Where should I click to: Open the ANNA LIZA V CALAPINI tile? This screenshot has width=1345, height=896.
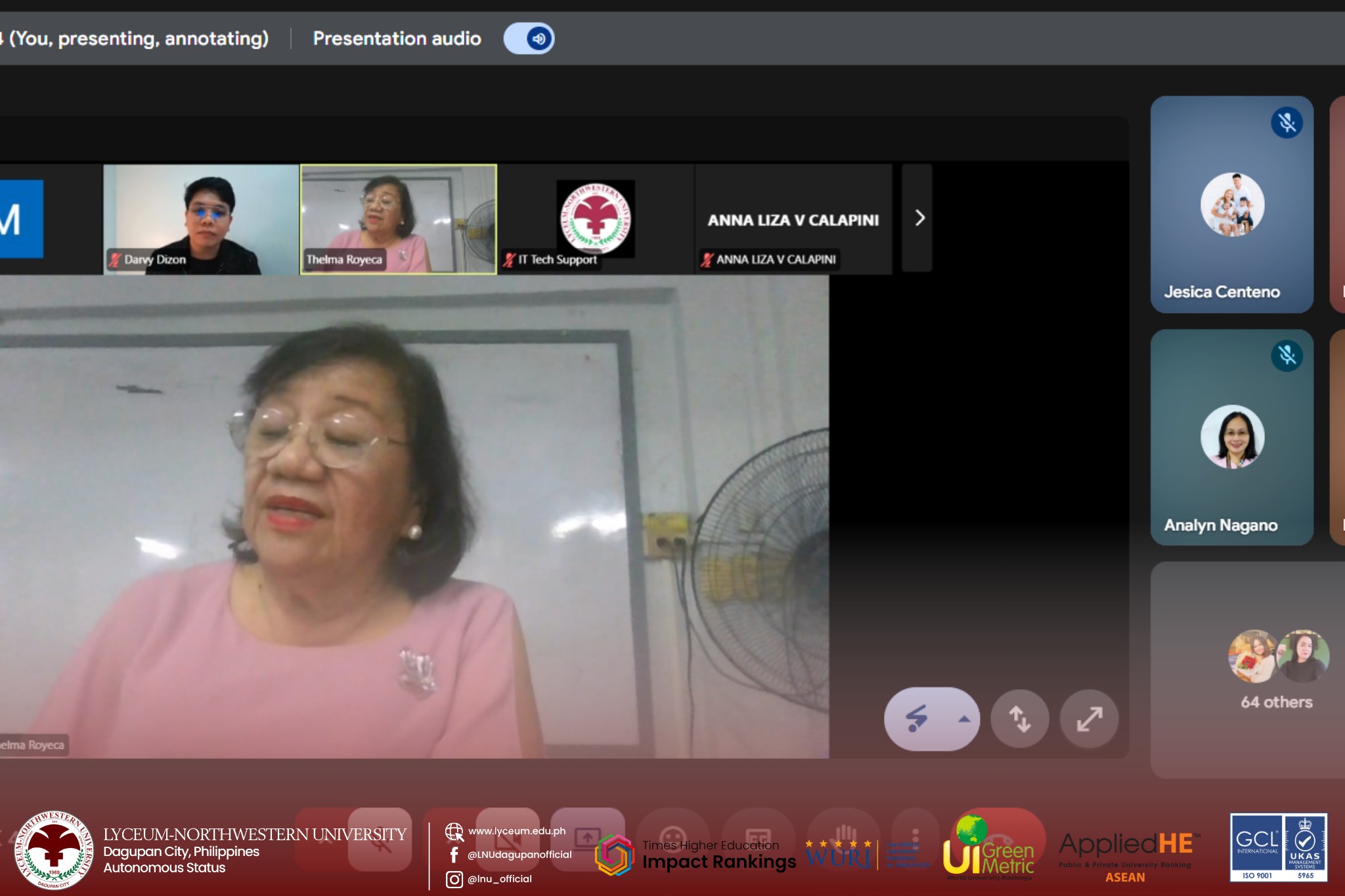(793, 219)
